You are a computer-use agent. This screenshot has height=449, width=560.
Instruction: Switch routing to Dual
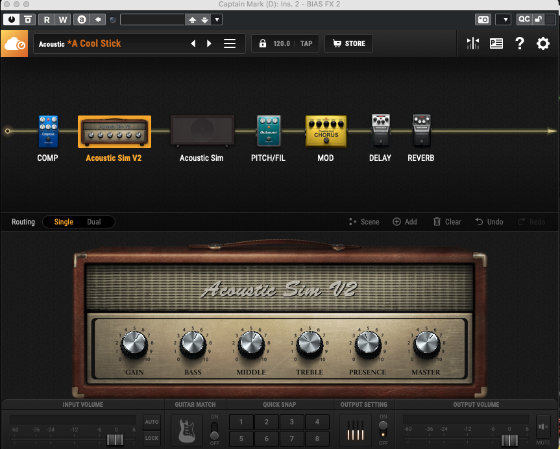click(x=94, y=222)
